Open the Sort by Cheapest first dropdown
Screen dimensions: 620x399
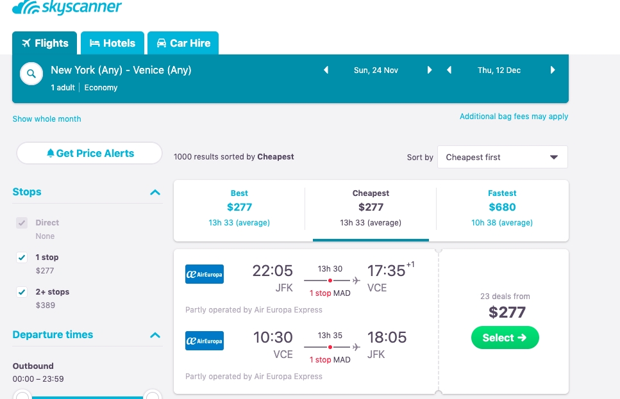click(x=502, y=157)
